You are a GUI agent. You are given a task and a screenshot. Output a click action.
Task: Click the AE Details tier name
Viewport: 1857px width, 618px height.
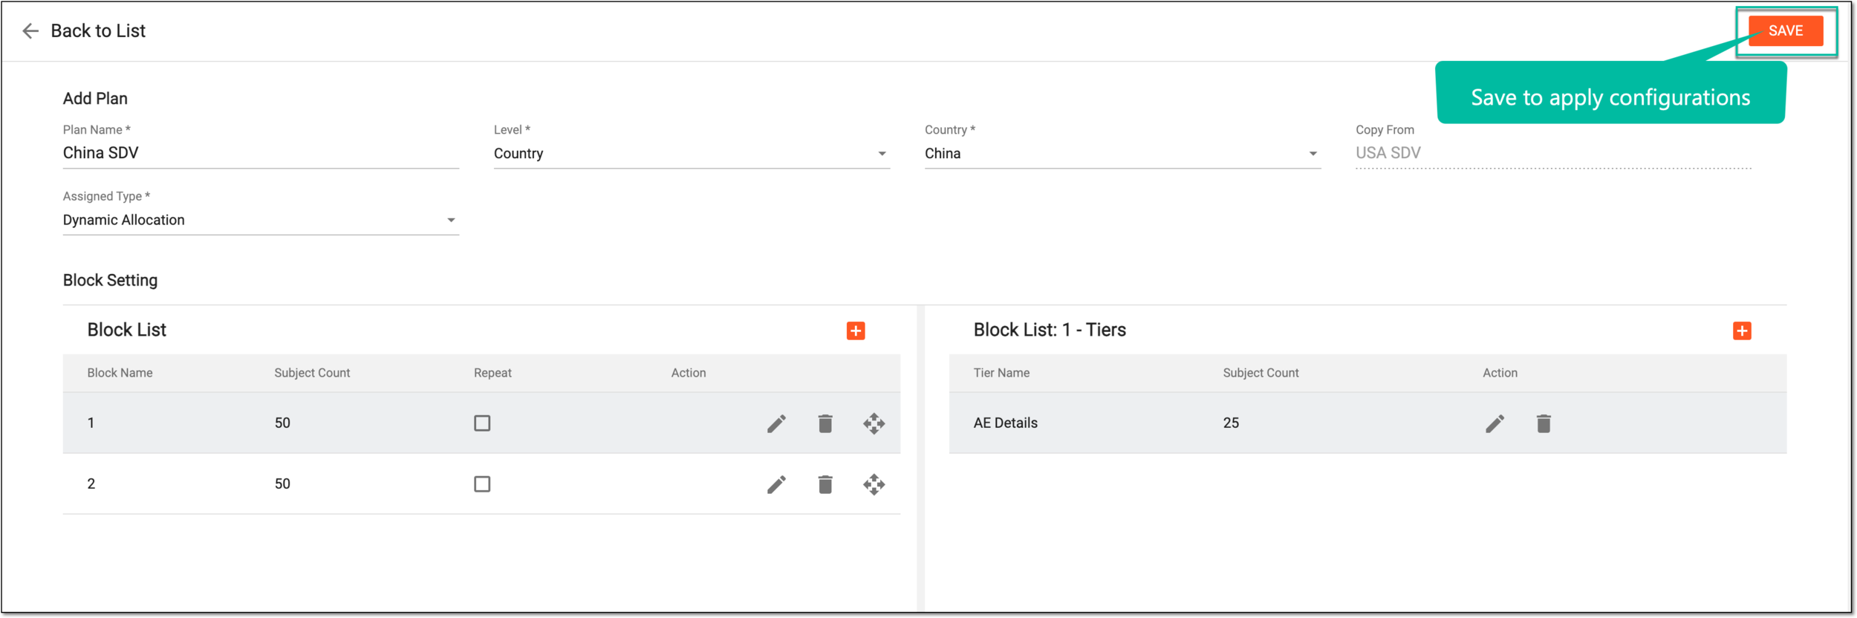[1005, 423]
